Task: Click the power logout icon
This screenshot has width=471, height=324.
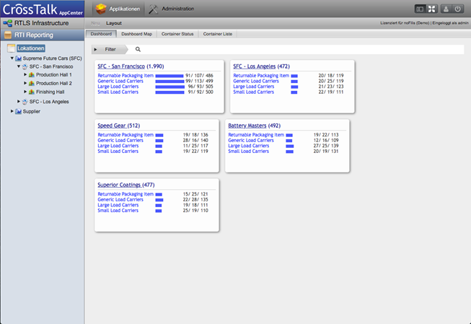Action: tap(458, 9)
